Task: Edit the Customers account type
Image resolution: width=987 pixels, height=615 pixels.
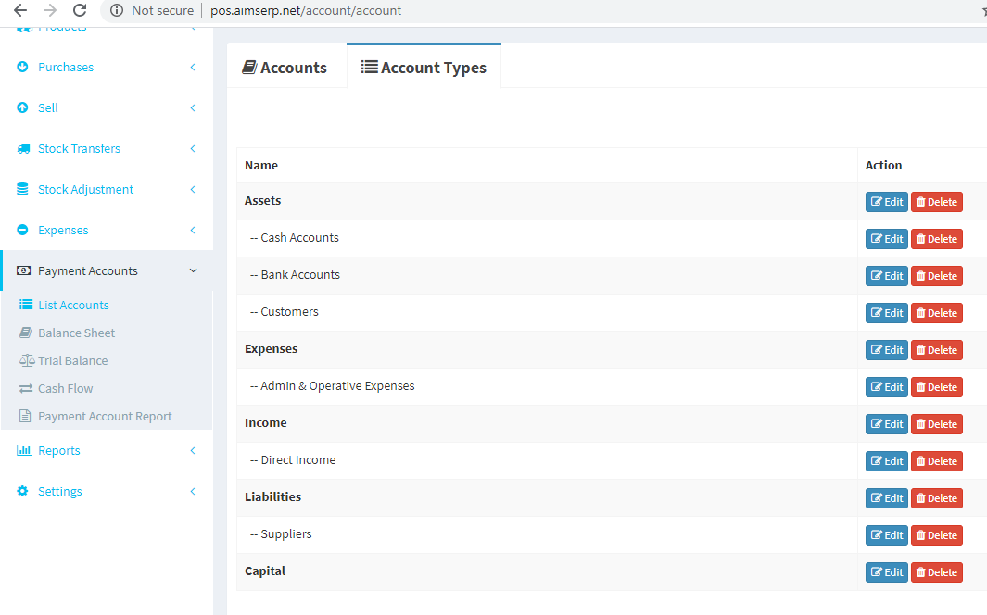Action: [x=886, y=313]
